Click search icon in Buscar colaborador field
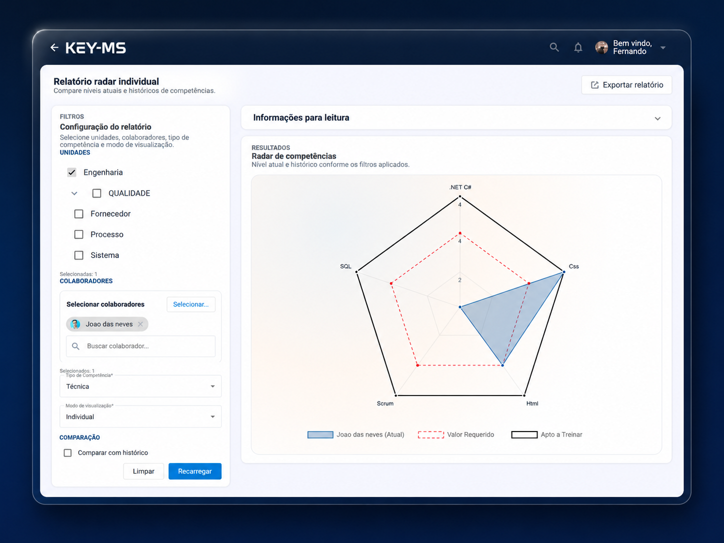This screenshot has width=724, height=543. (x=76, y=346)
